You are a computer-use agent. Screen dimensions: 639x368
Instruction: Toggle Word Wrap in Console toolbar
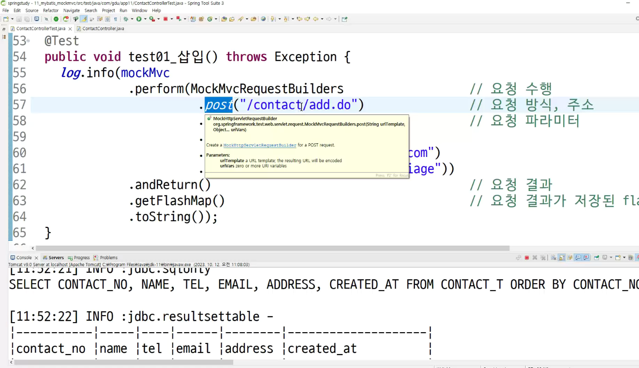coord(569,257)
